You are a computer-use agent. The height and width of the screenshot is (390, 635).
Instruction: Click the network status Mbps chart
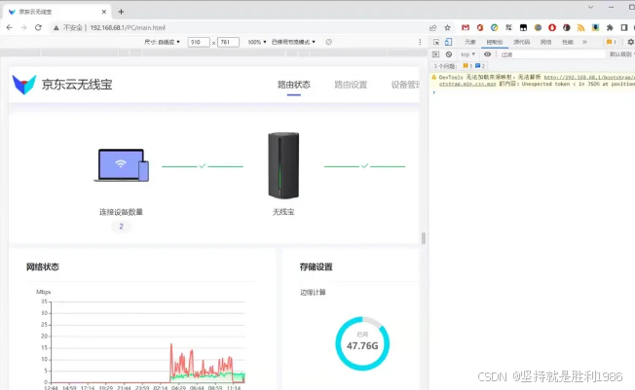pyautogui.click(x=143, y=339)
